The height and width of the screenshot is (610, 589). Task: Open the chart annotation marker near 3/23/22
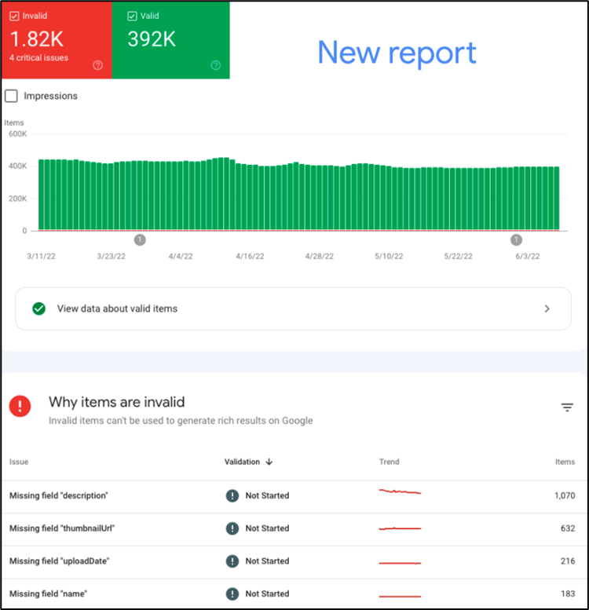(140, 240)
